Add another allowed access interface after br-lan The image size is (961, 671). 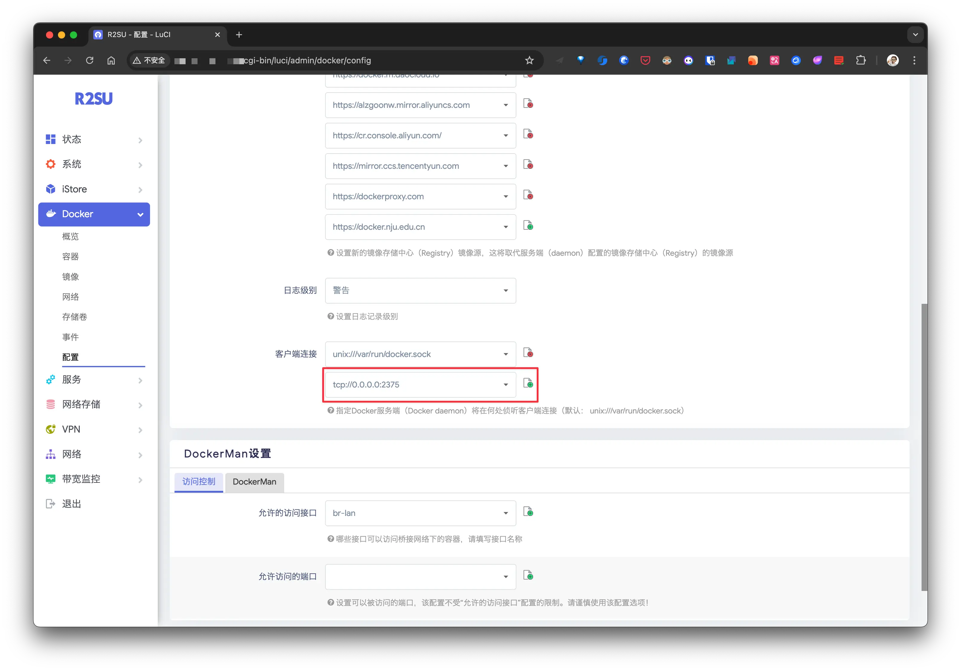click(x=528, y=512)
